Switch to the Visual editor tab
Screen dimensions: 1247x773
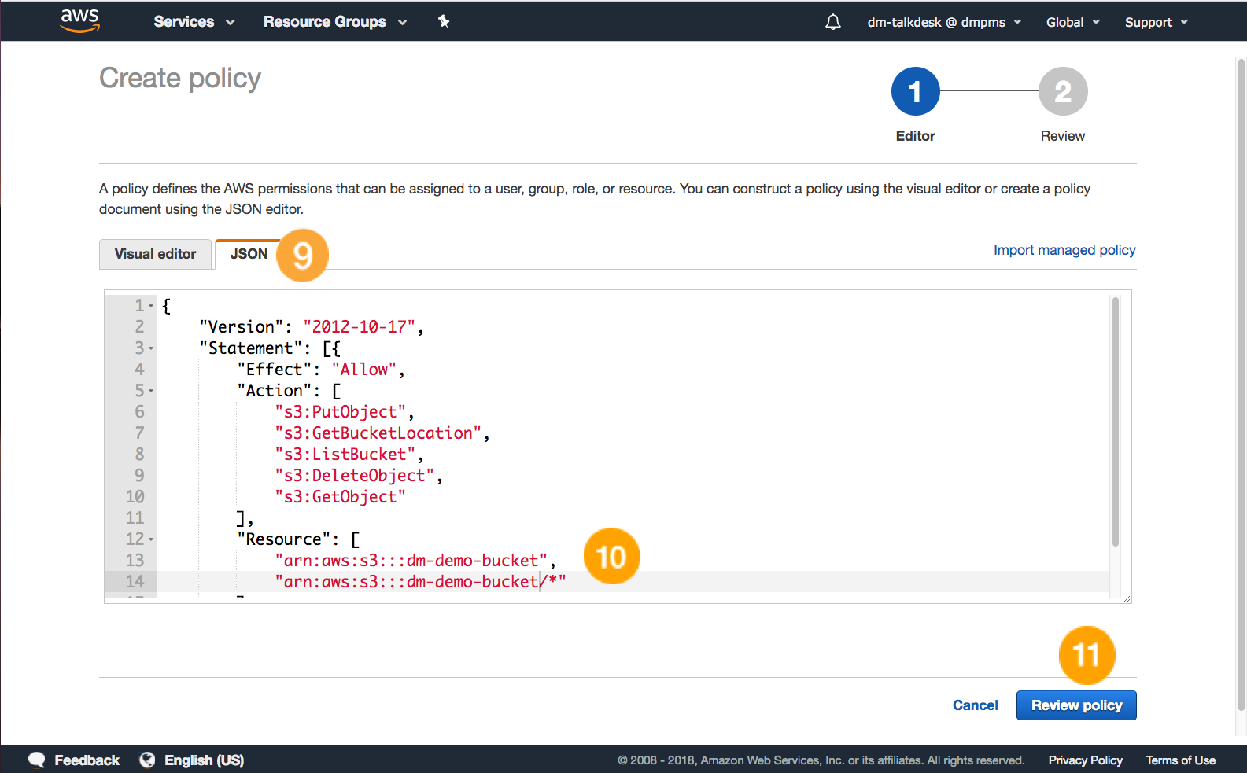(155, 254)
